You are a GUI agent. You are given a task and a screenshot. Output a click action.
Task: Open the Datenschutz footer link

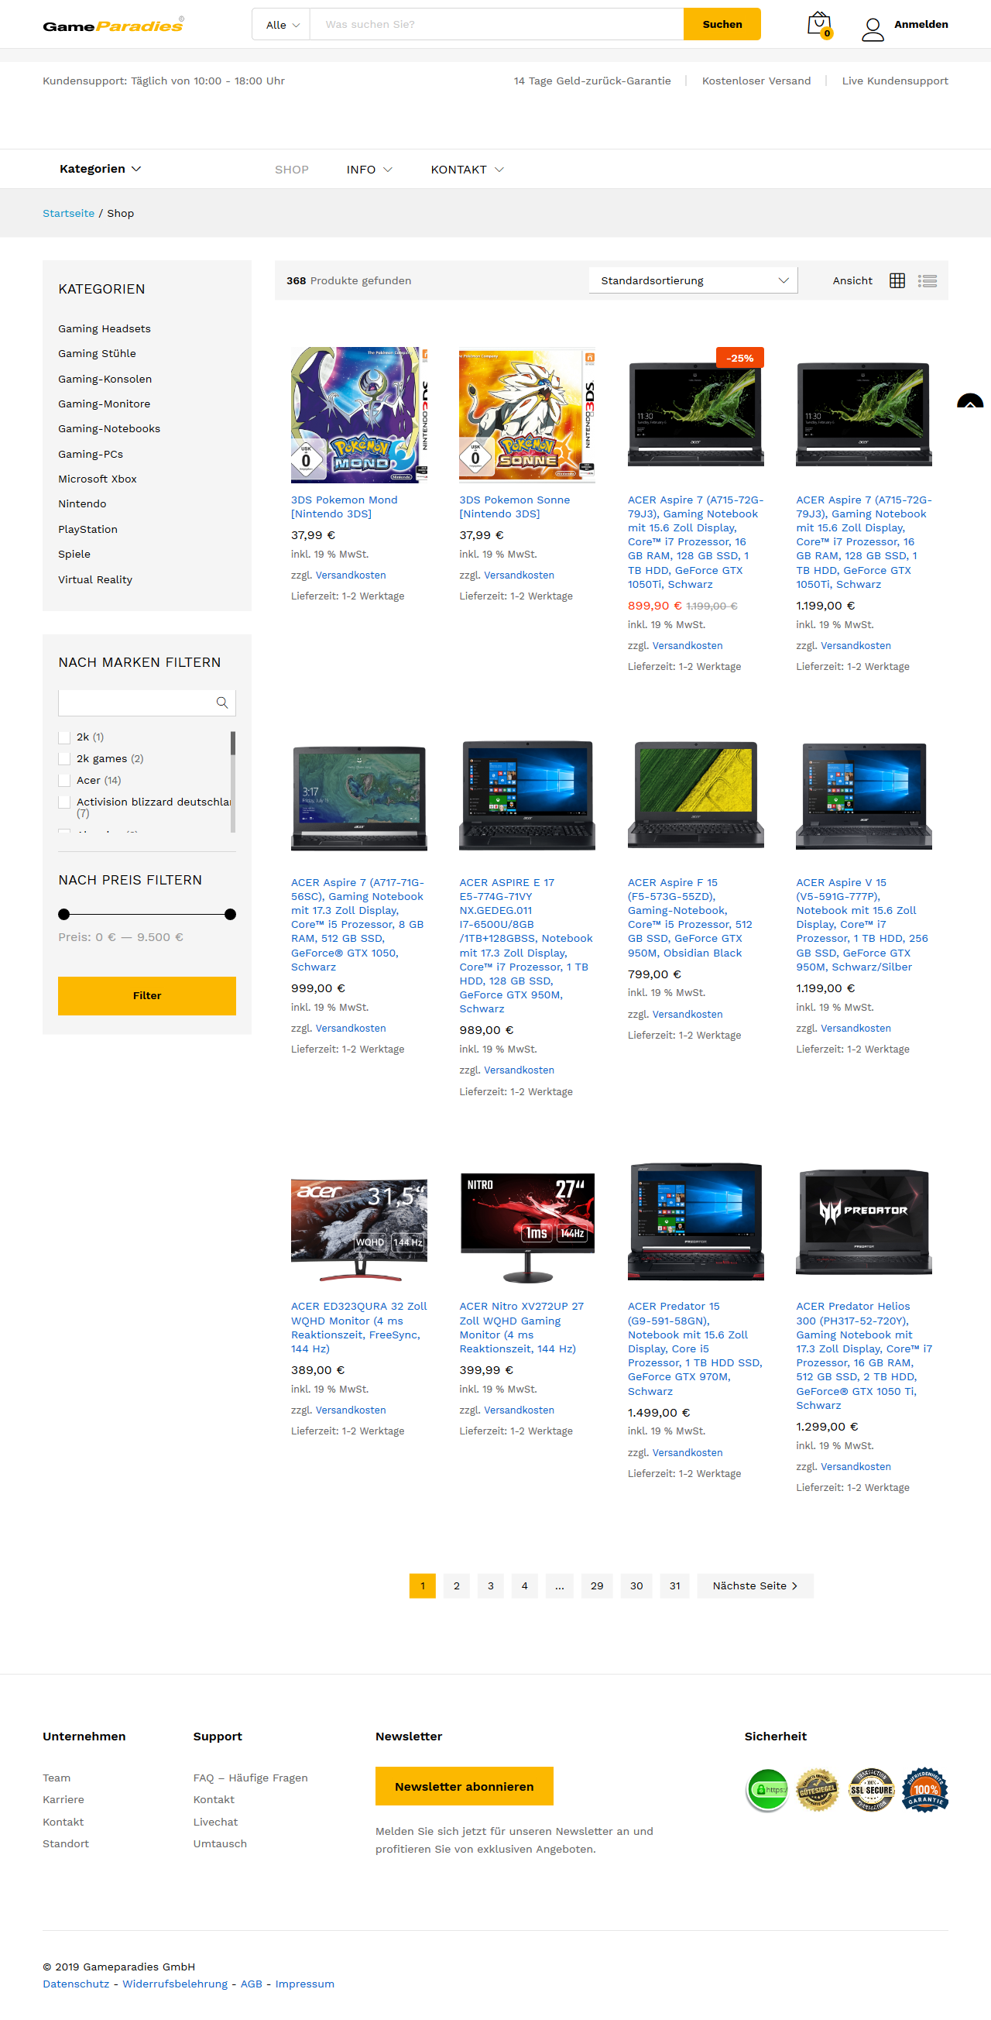click(x=76, y=1984)
